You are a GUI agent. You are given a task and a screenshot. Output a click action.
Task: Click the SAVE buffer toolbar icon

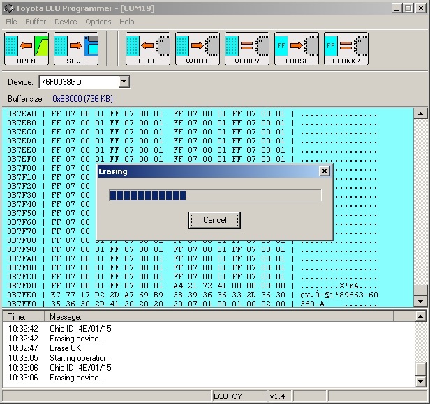(x=75, y=49)
